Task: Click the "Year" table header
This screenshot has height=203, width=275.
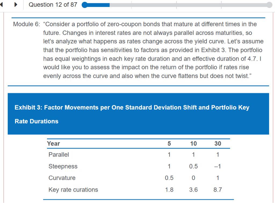Action: pyautogui.click(x=53, y=143)
